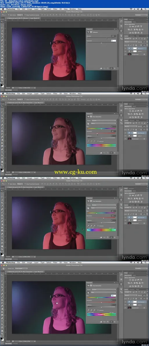This screenshot has height=346, width=149.
Task: Hide the Levels 1 layer in the 00:04:20 frame
Action: tap(125, 305)
